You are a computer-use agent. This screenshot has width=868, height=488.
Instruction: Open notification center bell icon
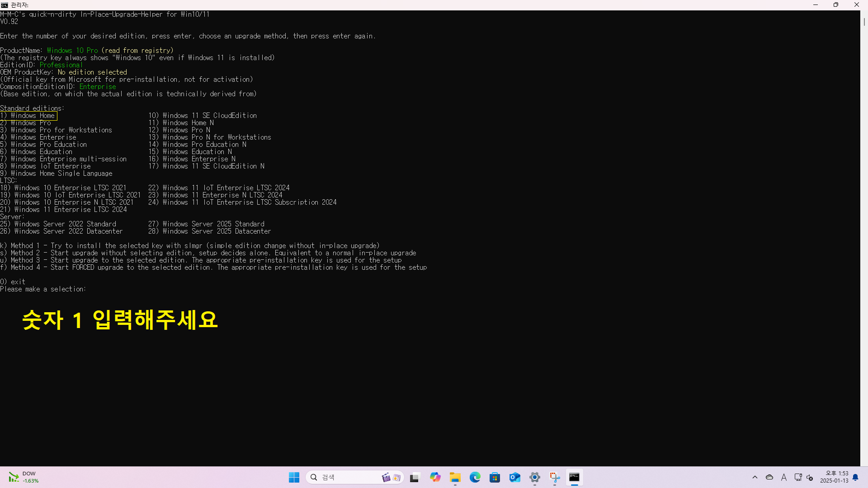coord(855,477)
